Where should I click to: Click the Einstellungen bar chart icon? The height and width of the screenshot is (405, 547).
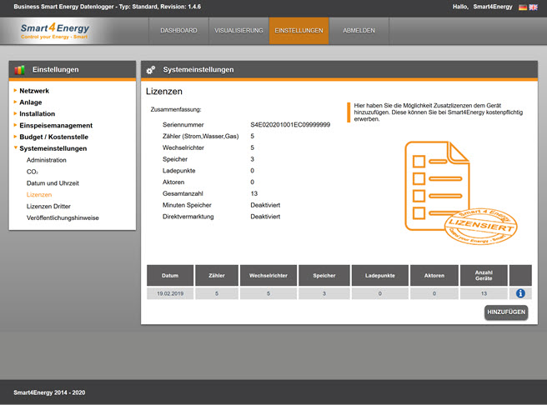coord(19,70)
